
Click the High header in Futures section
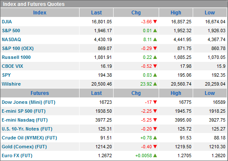click(176, 93)
